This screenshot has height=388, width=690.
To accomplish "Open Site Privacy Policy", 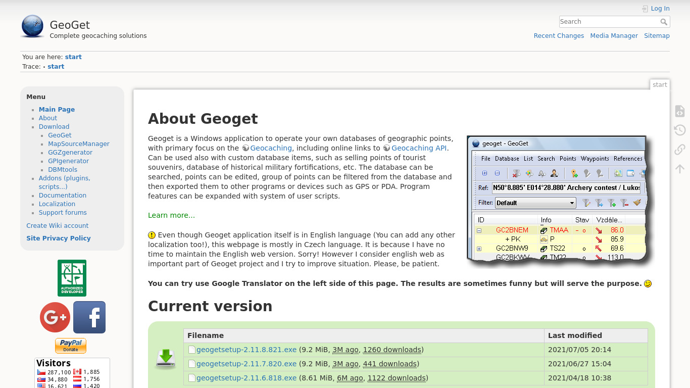I will pos(59,238).
